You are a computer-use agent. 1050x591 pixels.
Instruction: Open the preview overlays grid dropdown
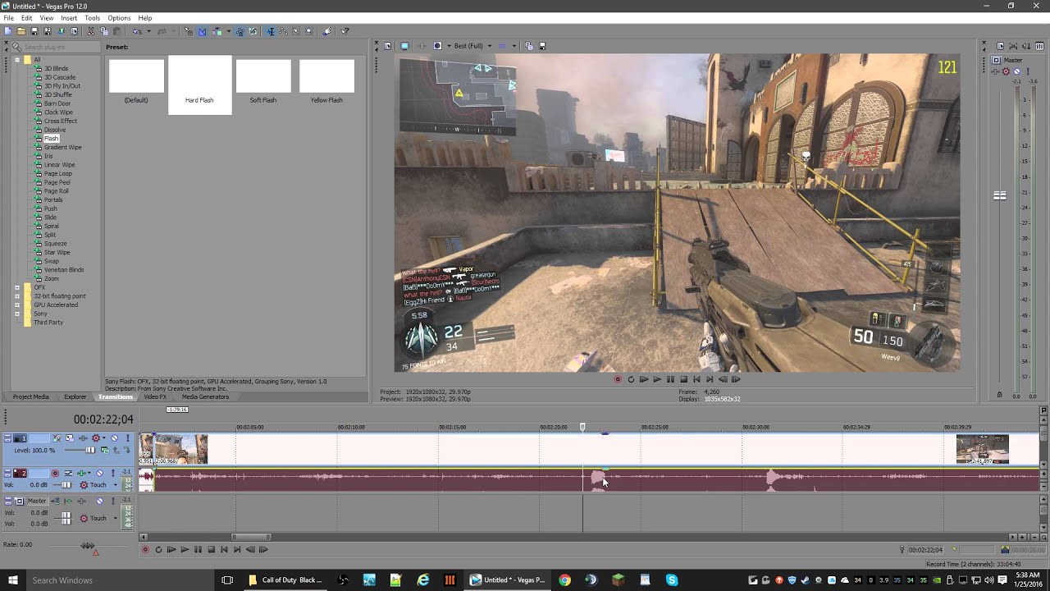pos(514,46)
